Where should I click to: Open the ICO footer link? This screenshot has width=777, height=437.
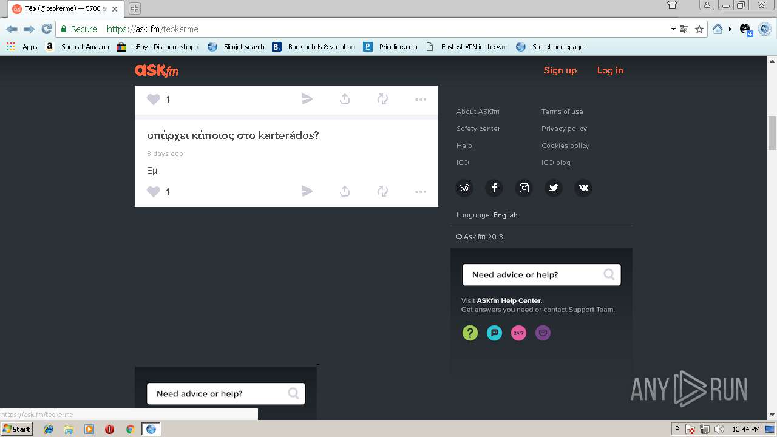463,163
